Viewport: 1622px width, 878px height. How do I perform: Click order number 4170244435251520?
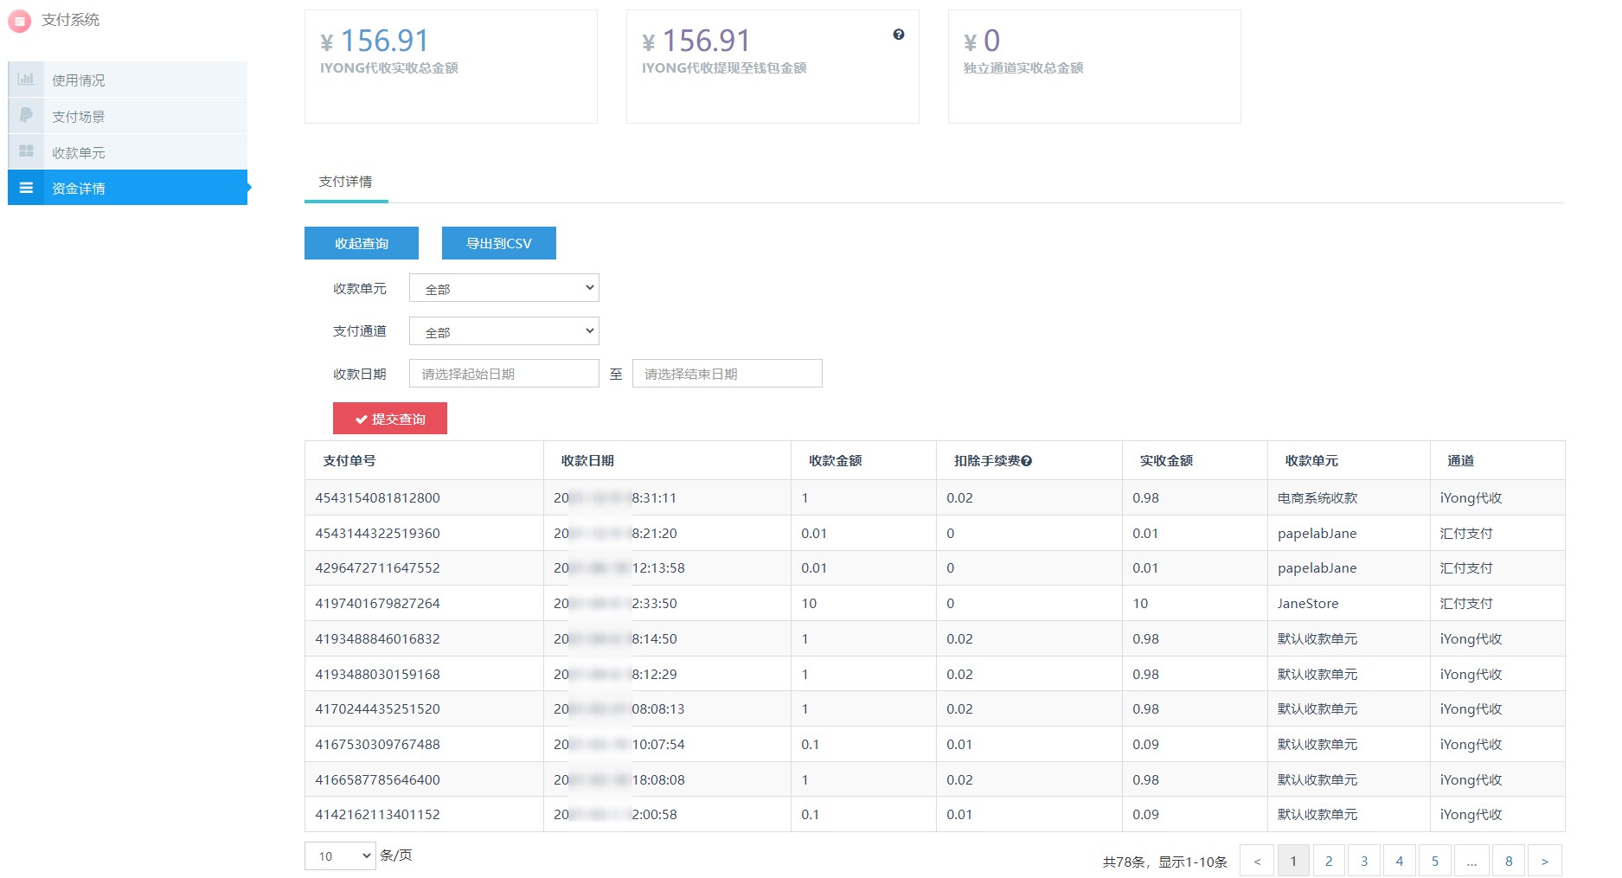pos(377,709)
